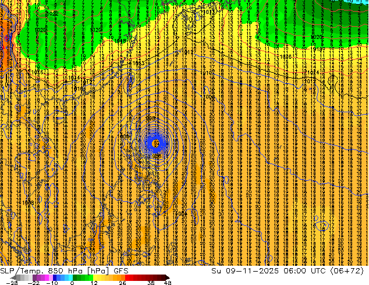Viewport: 369px width, 285px height.
Task: Click the '48' label under color scale
Action: point(168,283)
